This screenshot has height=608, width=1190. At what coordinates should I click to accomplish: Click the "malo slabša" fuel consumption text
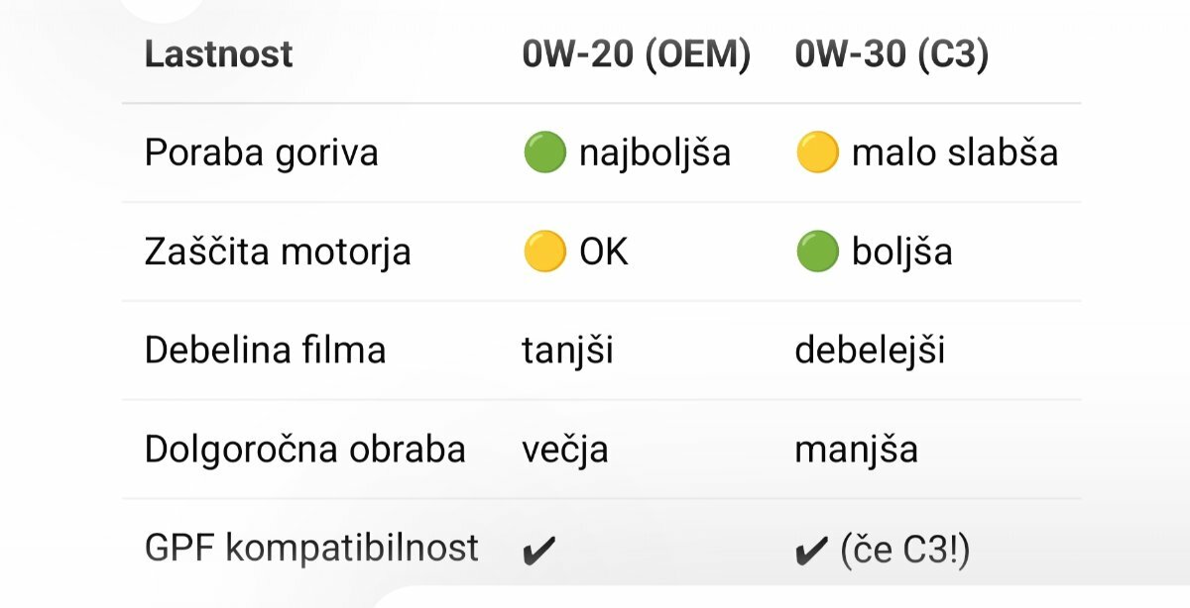tap(955, 153)
